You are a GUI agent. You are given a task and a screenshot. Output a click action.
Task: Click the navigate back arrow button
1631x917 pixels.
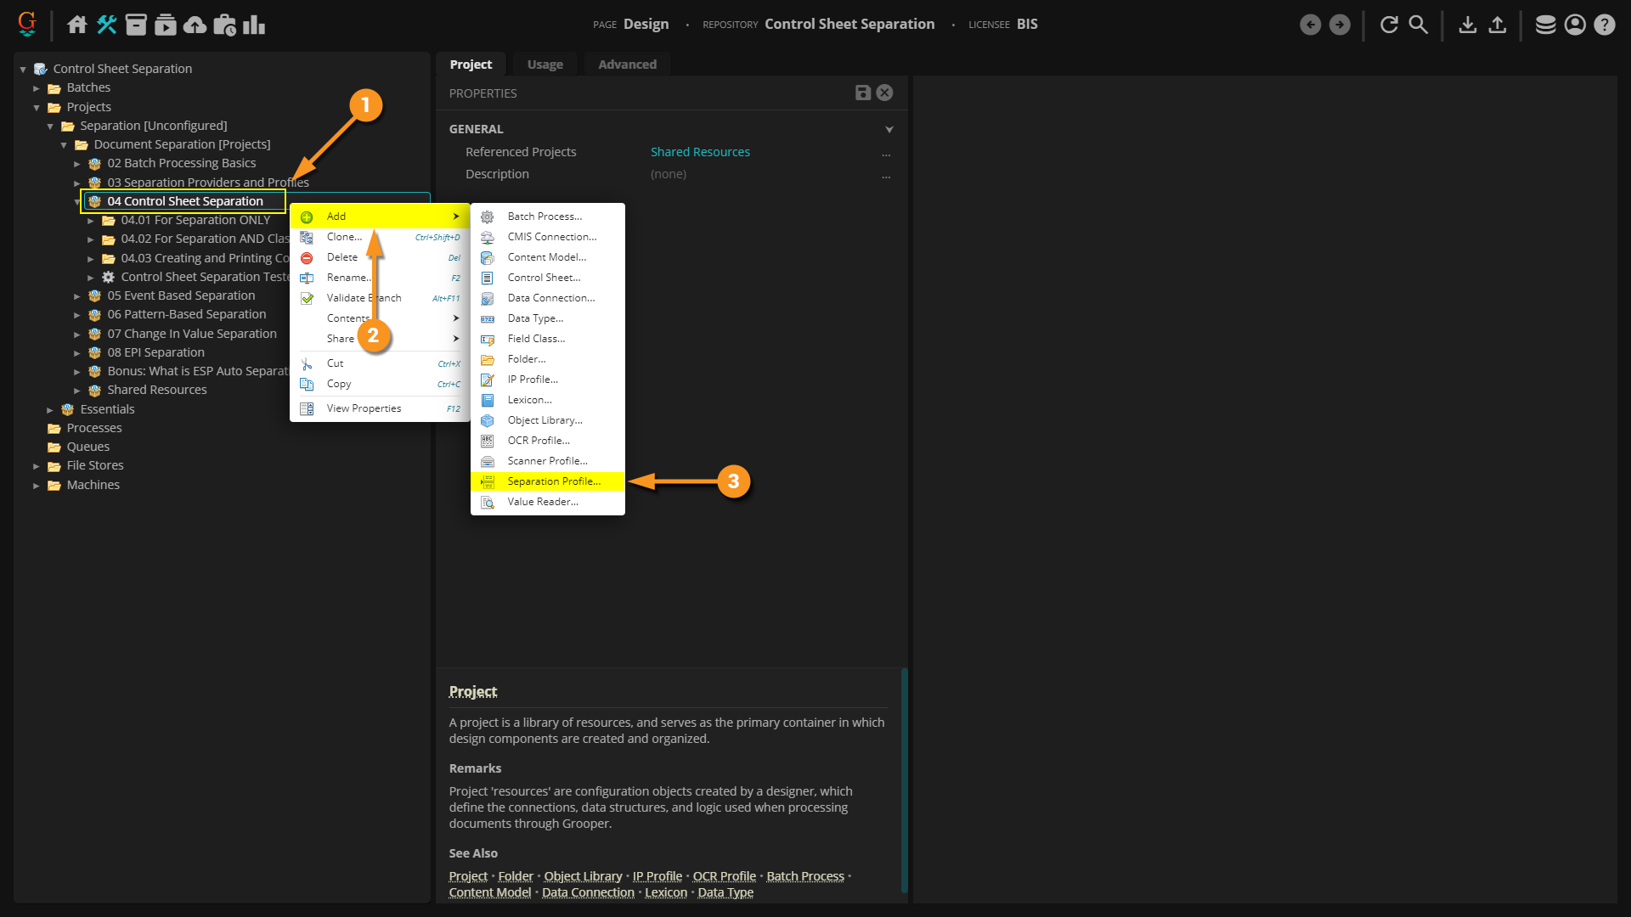click(x=1310, y=25)
